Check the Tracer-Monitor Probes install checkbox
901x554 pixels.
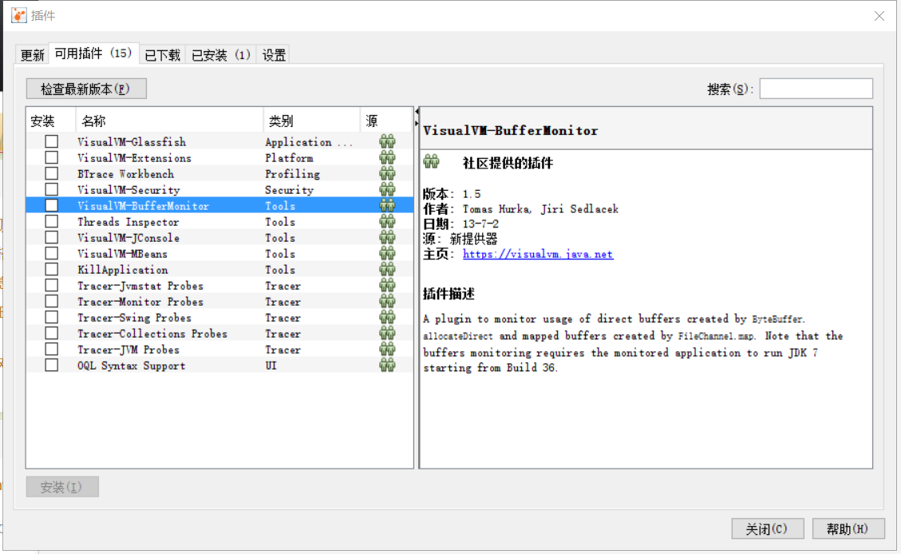(52, 302)
